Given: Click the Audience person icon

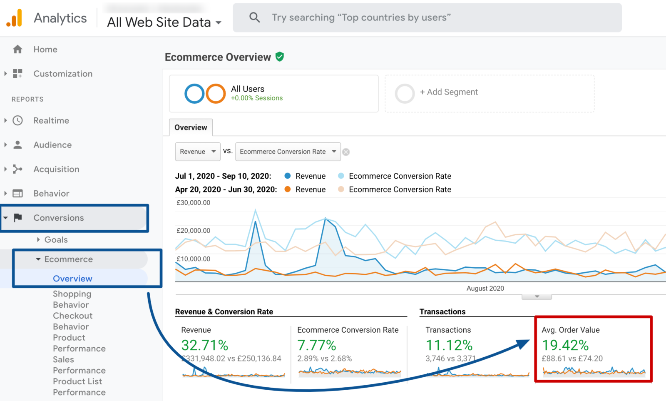Looking at the screenshot, I should (x=17, y=145).
